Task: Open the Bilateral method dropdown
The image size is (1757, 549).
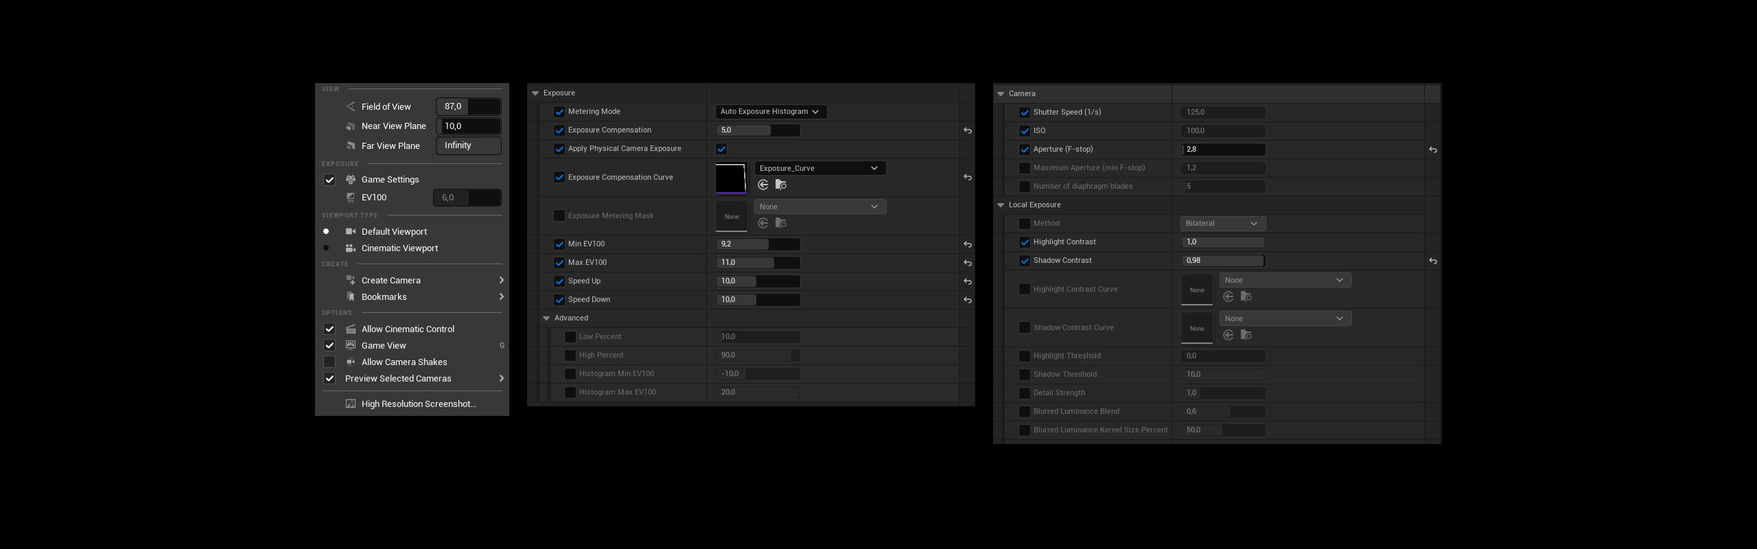Action: coord(1223,224)
